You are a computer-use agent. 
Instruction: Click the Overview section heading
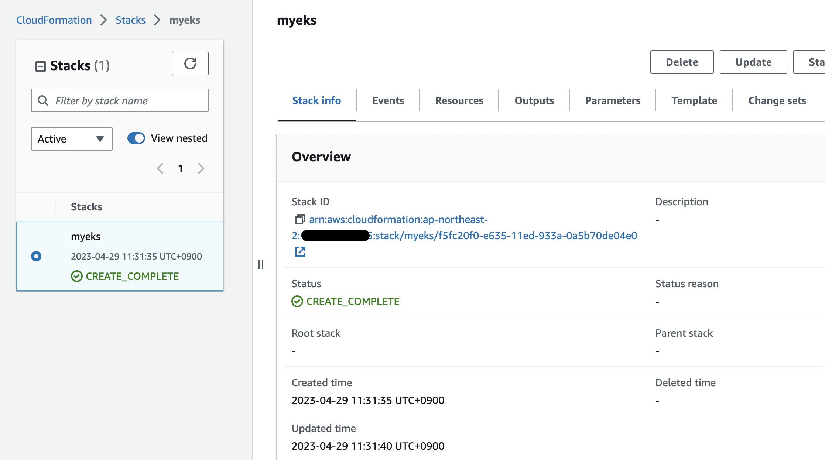click(321, 157)
